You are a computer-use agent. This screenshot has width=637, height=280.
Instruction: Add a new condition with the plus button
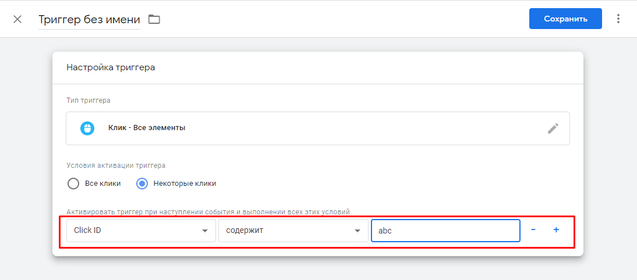tap(556, 230)
